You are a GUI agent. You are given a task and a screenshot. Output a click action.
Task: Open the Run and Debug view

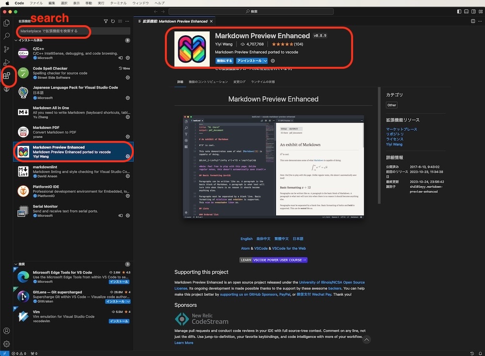coord(7,62)
